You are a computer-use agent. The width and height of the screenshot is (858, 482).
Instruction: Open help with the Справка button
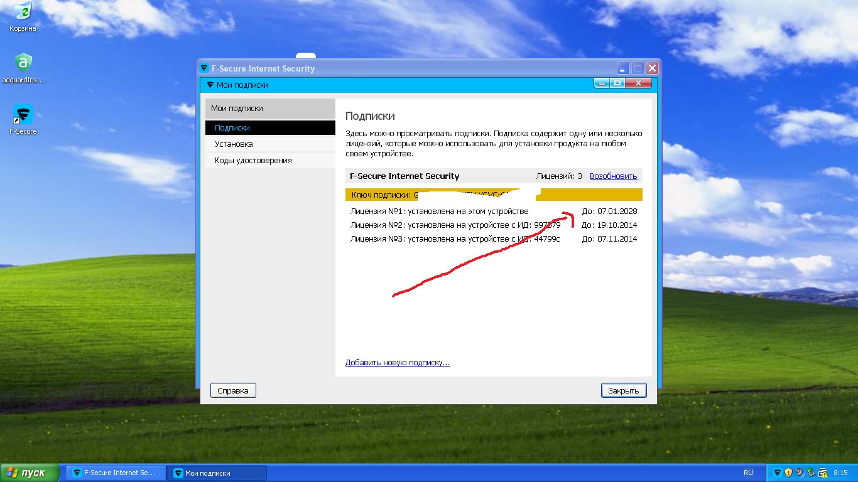pos(233,390)
